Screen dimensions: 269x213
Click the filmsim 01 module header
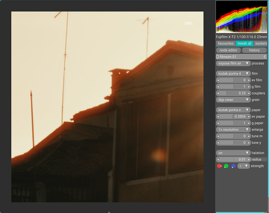click(241, 57)
